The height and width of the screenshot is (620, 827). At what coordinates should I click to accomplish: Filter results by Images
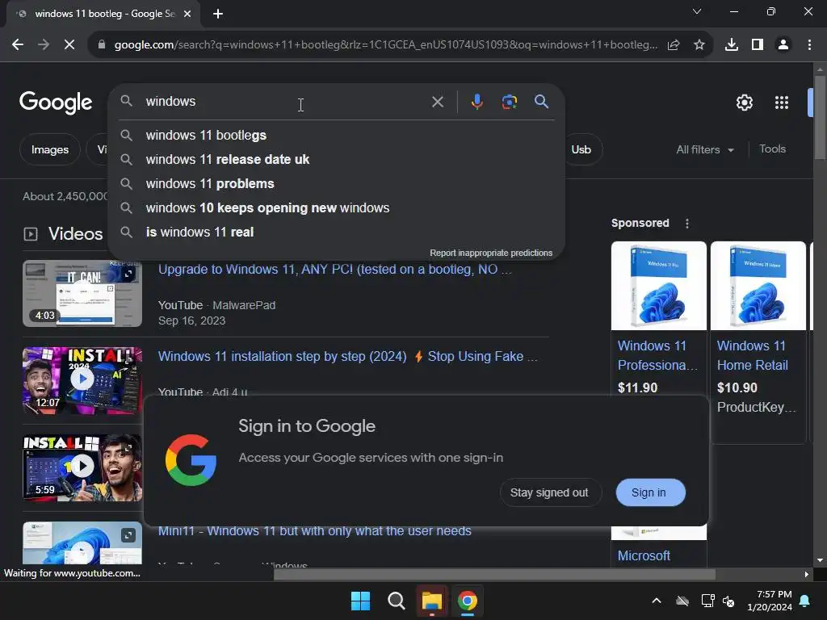point(49,149)
